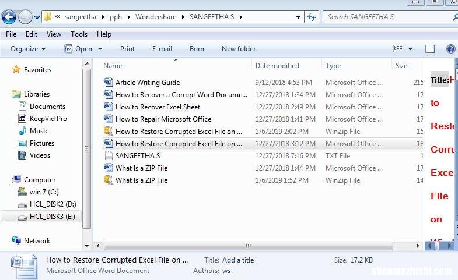Click Word icon of 3:12 PM Restore file
This screenshot has height=280, width=458.
[108, 144]
